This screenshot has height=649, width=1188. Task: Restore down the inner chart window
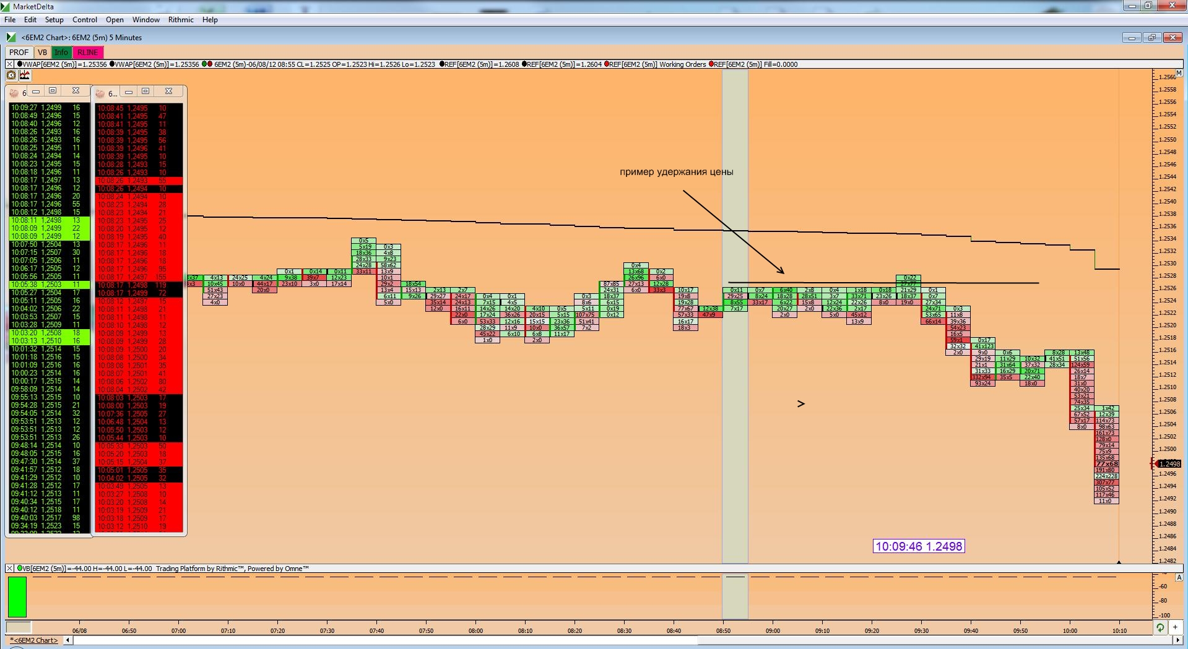(x=1151, y=38)
